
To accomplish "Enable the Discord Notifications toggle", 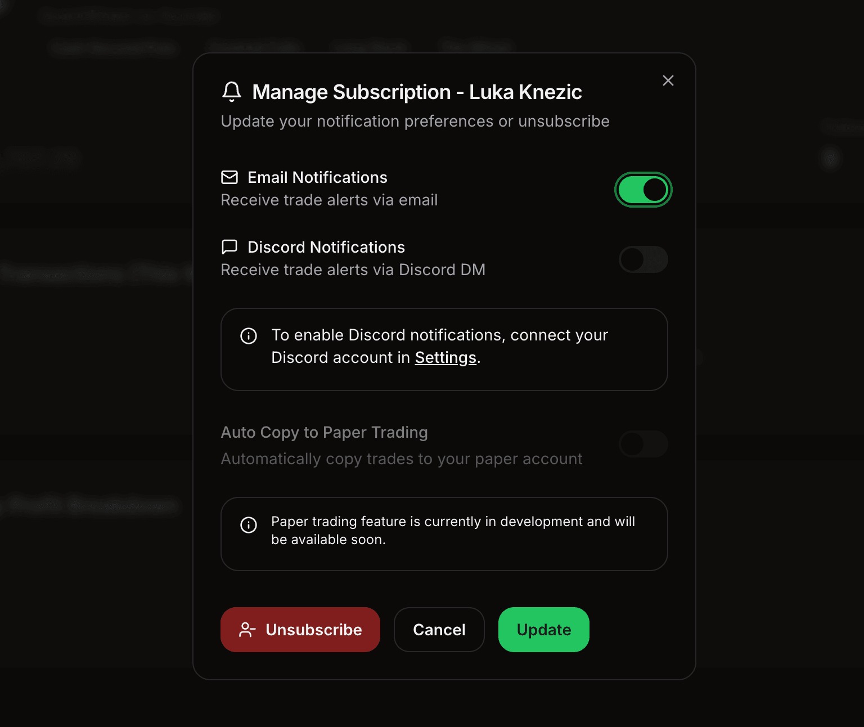I will tap(643, 259).
